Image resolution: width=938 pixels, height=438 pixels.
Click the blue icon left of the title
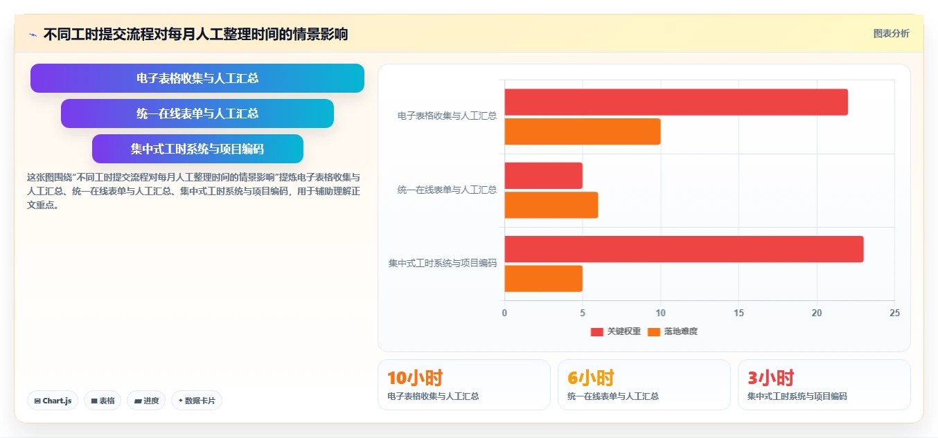pos(33,34)
